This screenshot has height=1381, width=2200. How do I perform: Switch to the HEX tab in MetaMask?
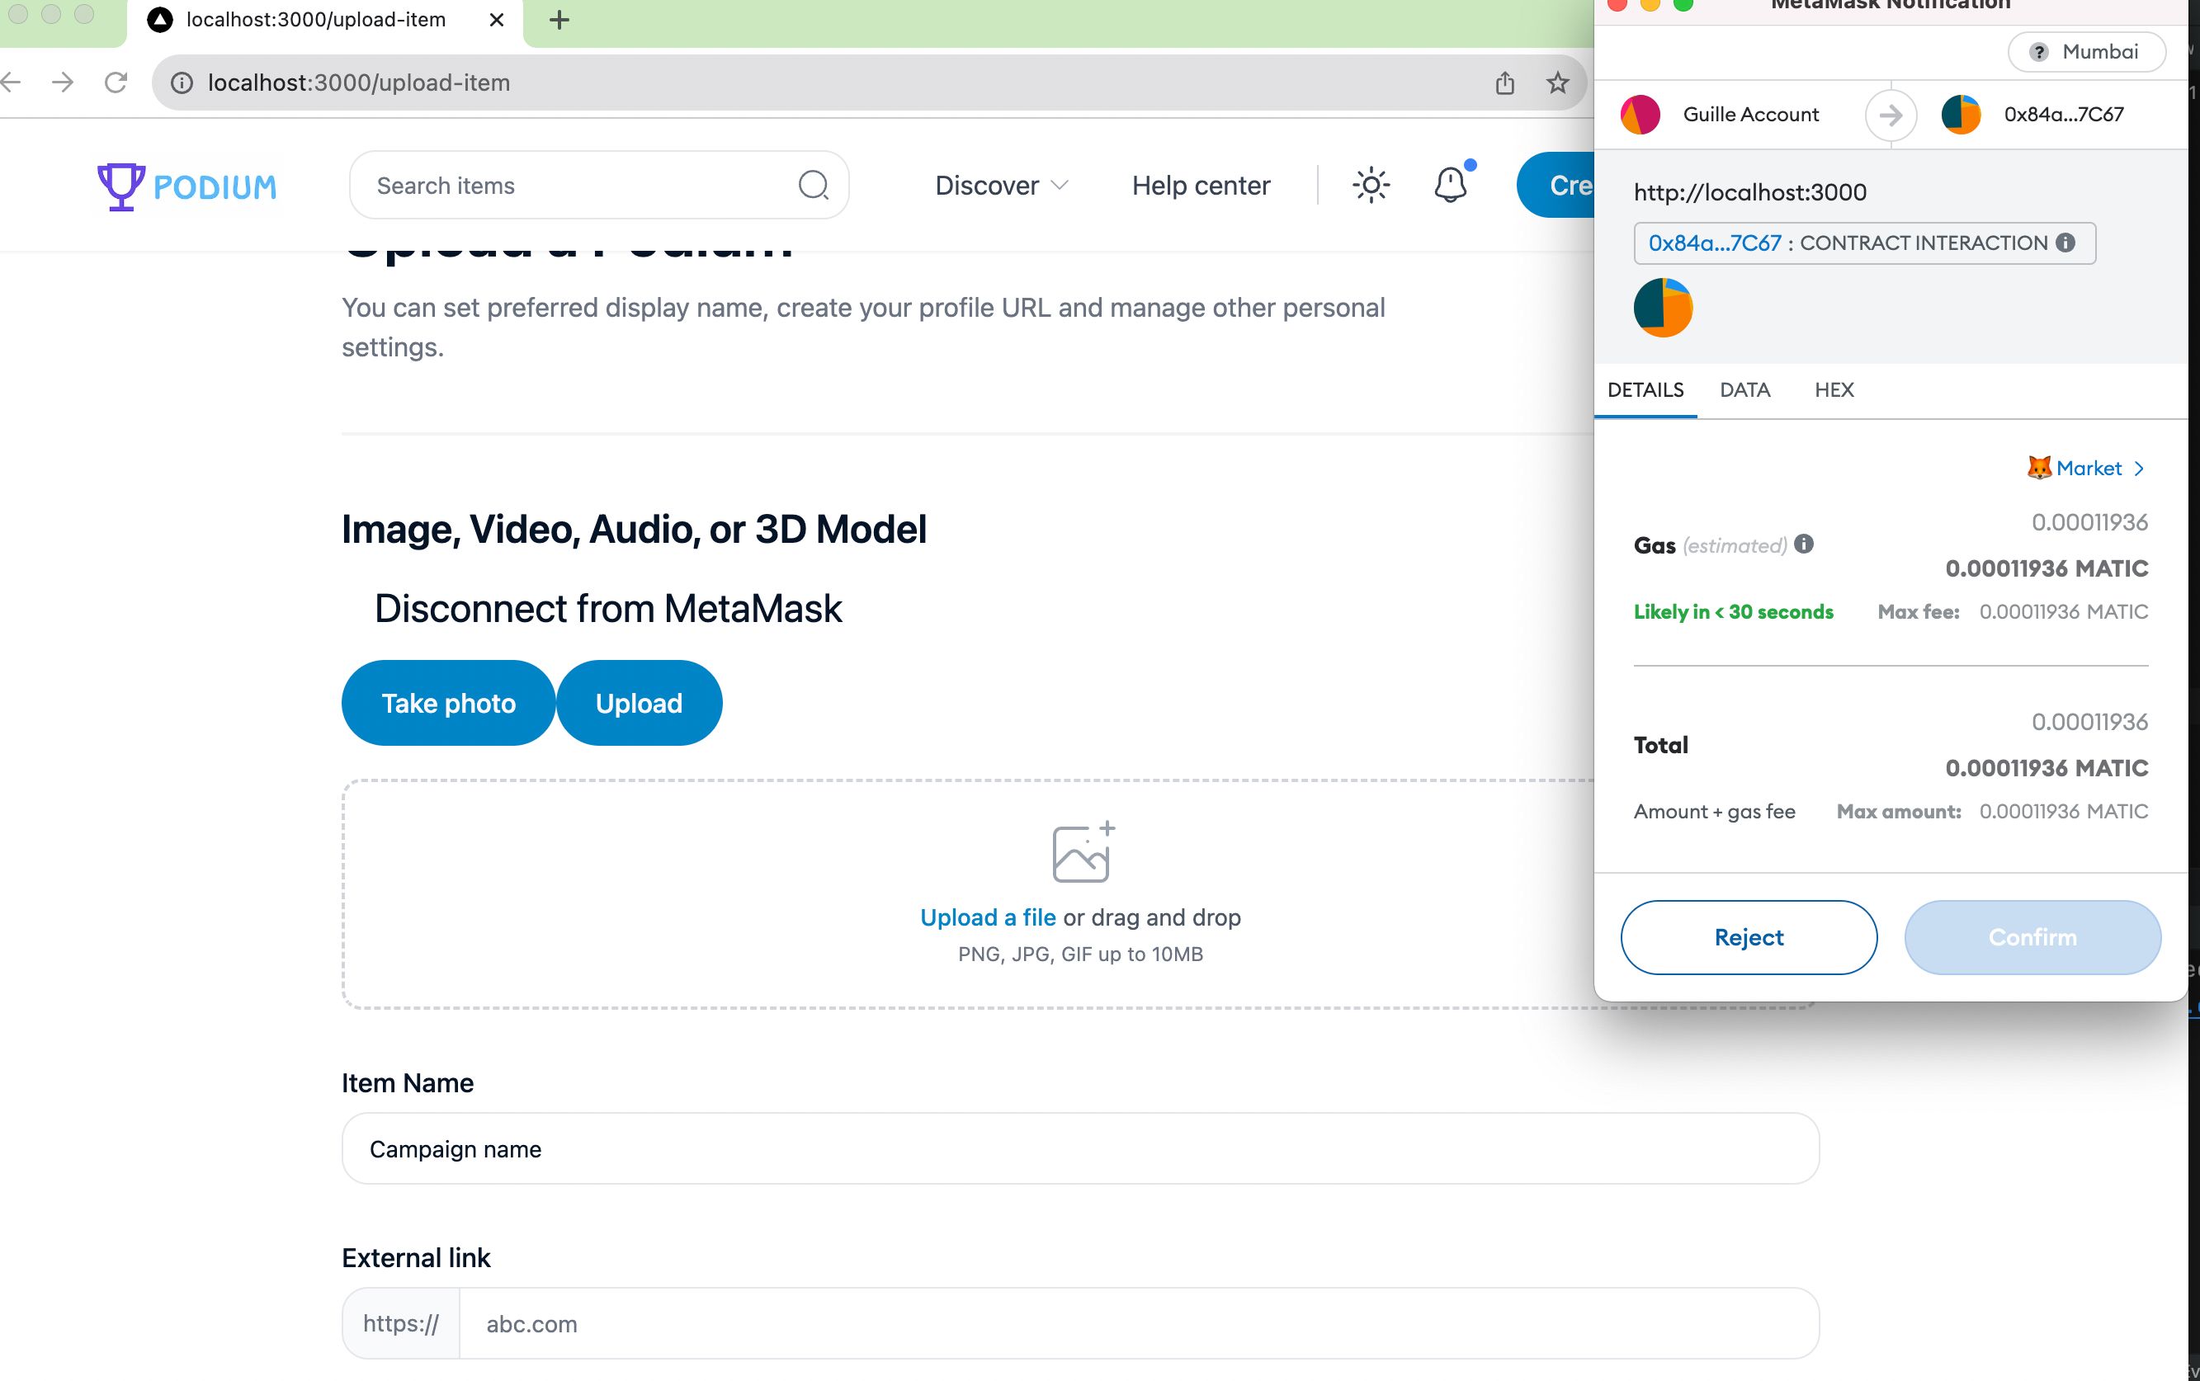[1836, 389]
